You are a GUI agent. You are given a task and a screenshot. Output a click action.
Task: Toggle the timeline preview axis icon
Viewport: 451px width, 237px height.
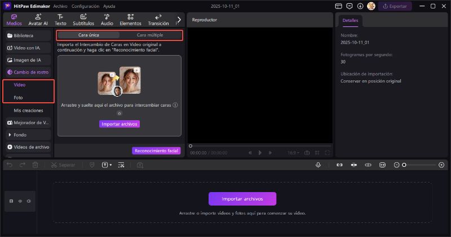click(x=368, y=165)
